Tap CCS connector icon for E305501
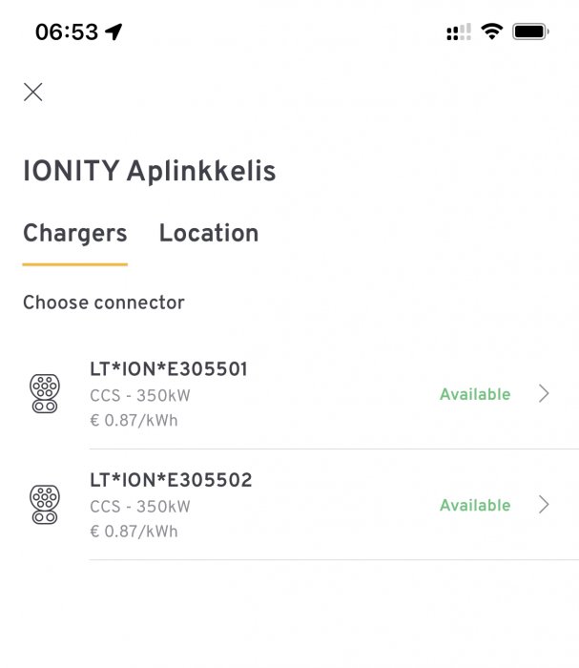The height and width of the screenshot is (668, 579). pyautogui.click(x=45, y=393)
